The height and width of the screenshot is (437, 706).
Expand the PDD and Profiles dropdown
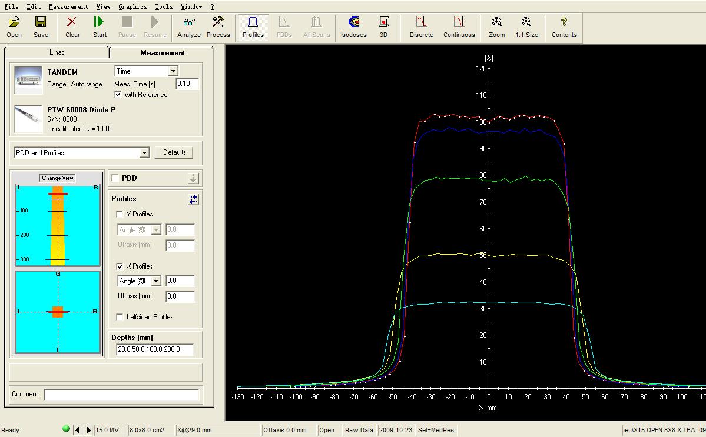144,153
